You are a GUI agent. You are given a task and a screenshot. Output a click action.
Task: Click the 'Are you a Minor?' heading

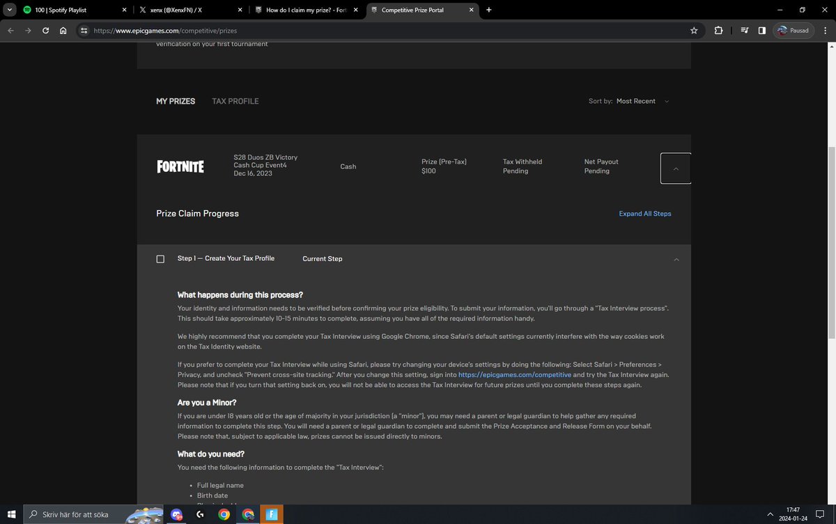tap(208, 403)
